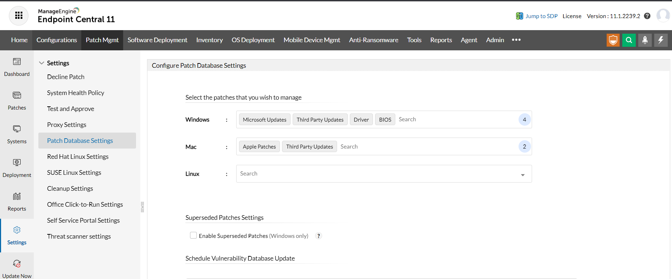Screen dimensions: 672x279
Task: Click the rocket icon in navbar
Action: click(645, 40)
